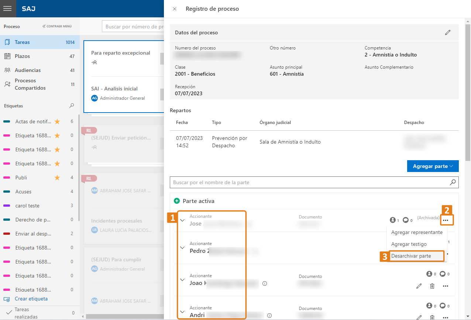Open the Tareas section

point(39,42)
